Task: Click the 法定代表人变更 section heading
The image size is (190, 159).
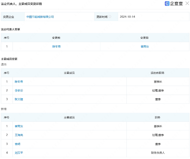Action: [x=10, y=29]
